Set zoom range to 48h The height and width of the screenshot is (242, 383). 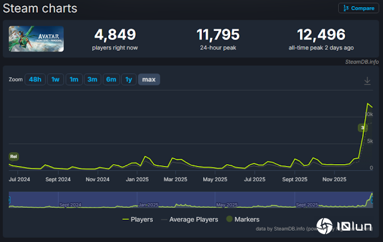pyautogui.click(x=34, y=80)
